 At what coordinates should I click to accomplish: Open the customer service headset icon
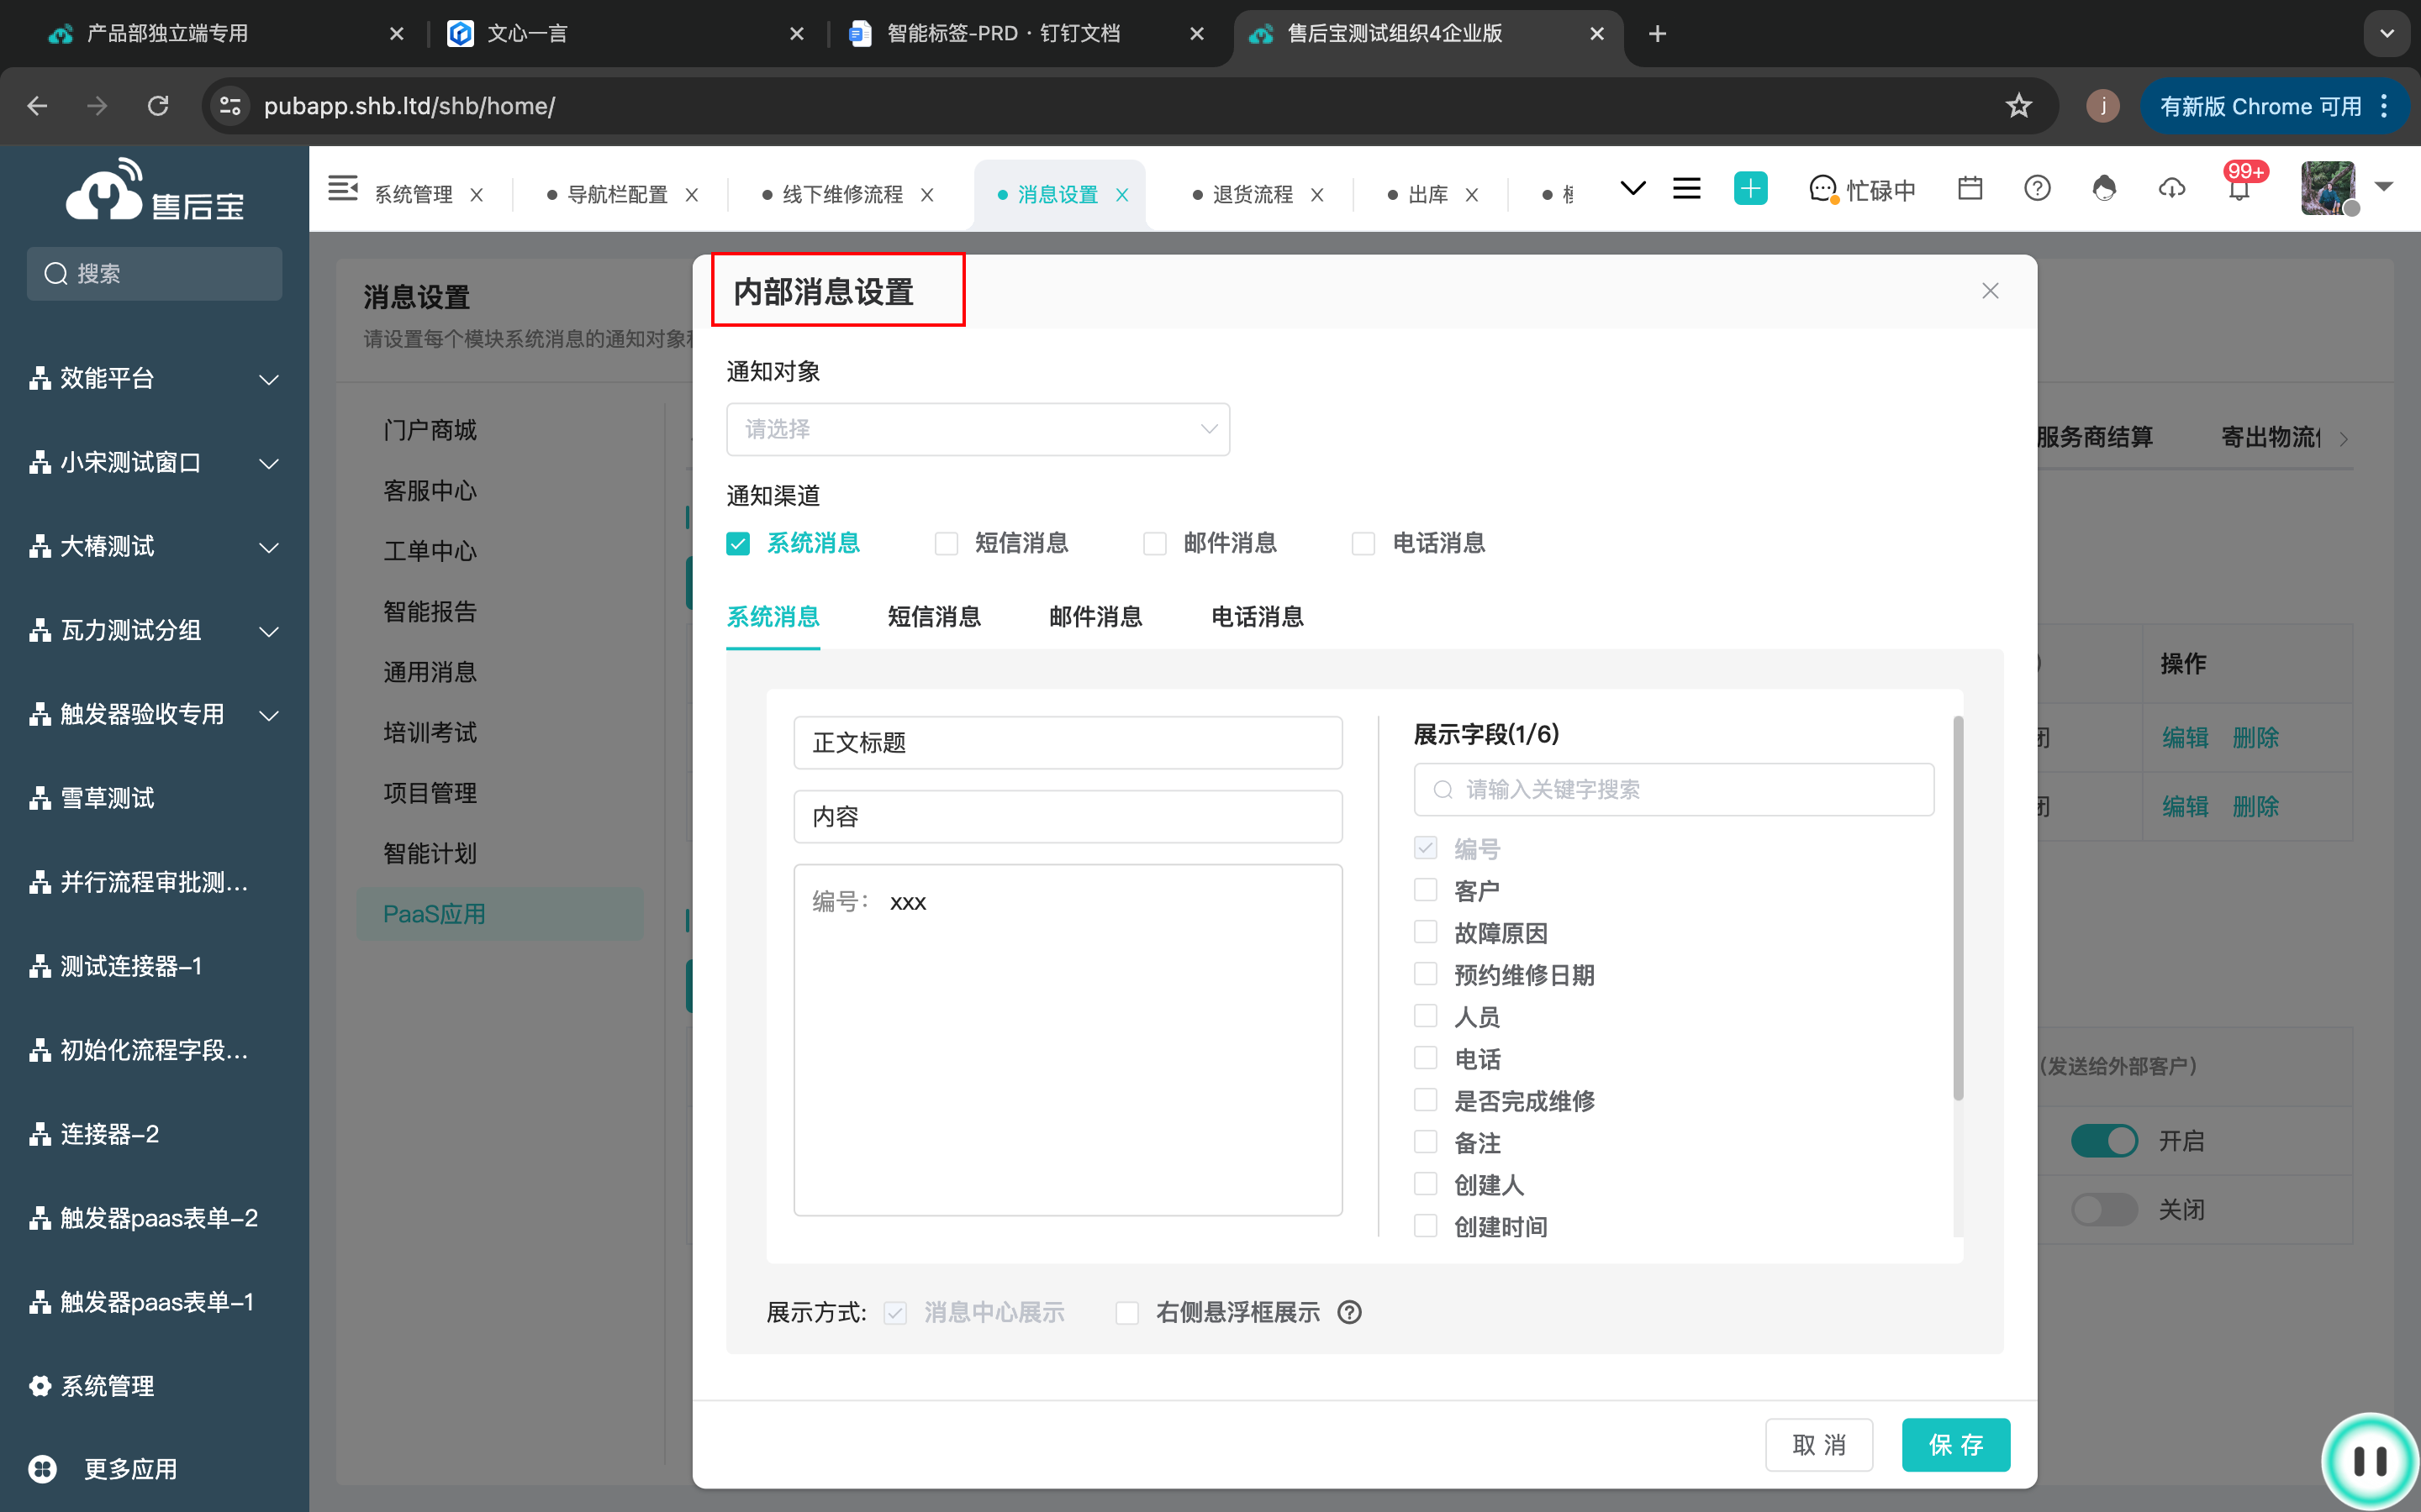(x=2104, y=188)
